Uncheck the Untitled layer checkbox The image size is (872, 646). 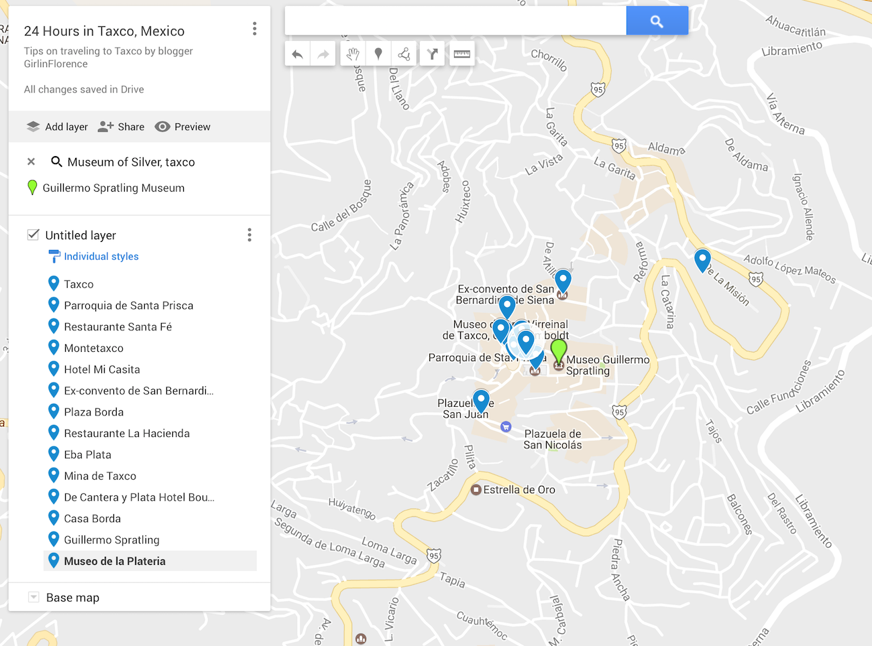coord(33,235)
